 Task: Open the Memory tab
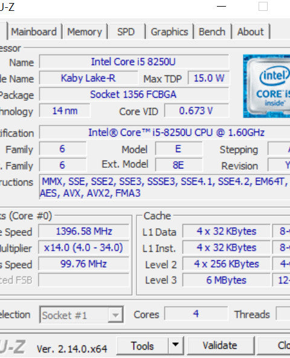(85, 32)
